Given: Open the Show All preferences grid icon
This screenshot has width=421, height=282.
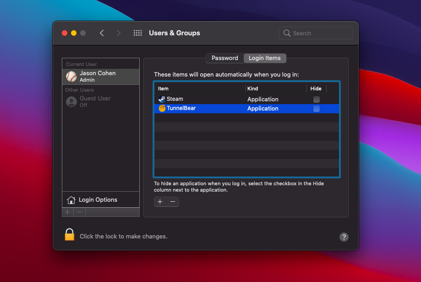Looking at the screenshot, I should [x=138, y=33].
